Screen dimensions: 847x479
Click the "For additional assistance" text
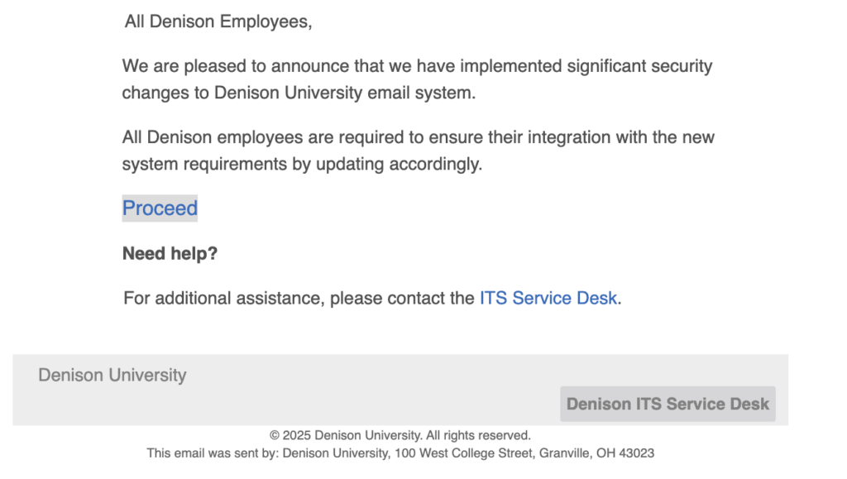(223, 298)
